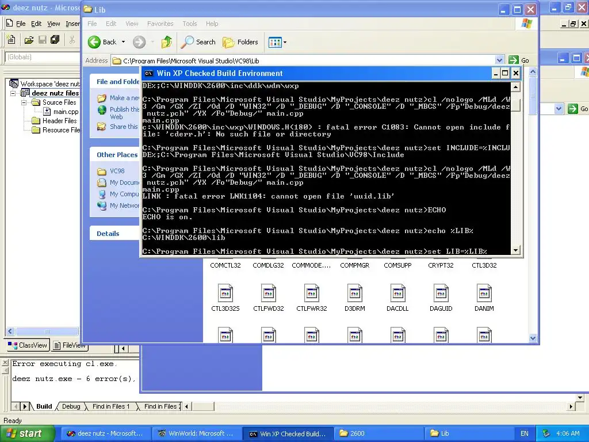The height and width of the screenshot is (442, 589).
Task: Click the Windows Start button
Action: click(26, 434)
